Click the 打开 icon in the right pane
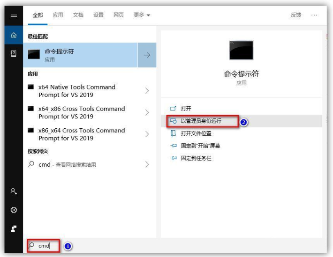 tap(173, 109)
